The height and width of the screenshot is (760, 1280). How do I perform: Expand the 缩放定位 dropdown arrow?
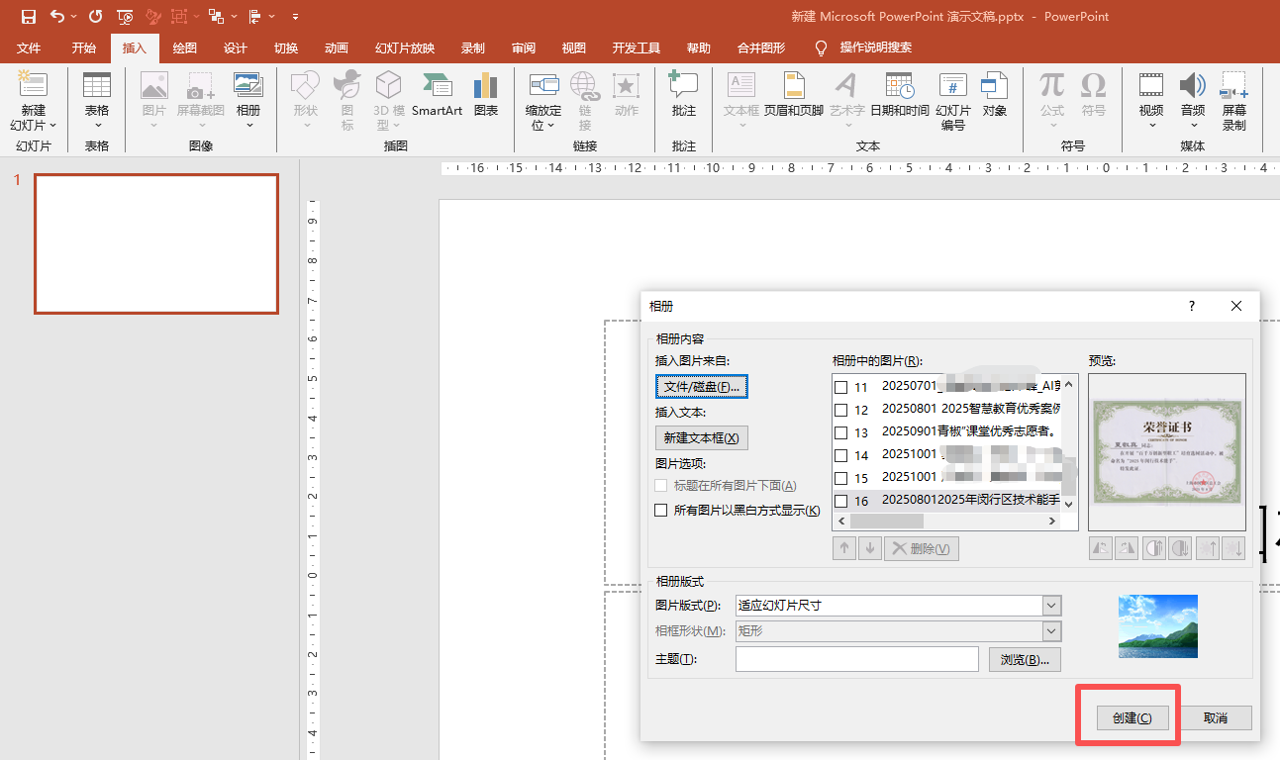click(551, 126)
